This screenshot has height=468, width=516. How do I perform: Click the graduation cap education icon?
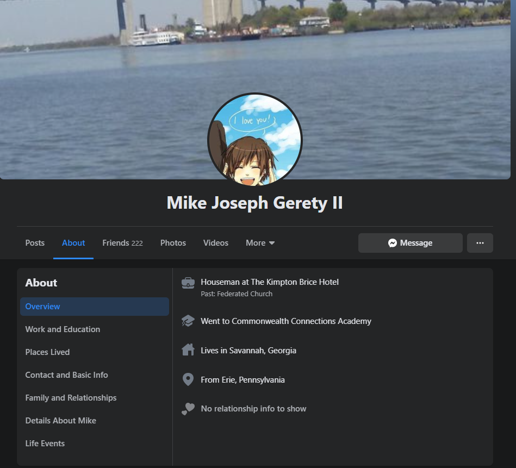coord(188,321)
